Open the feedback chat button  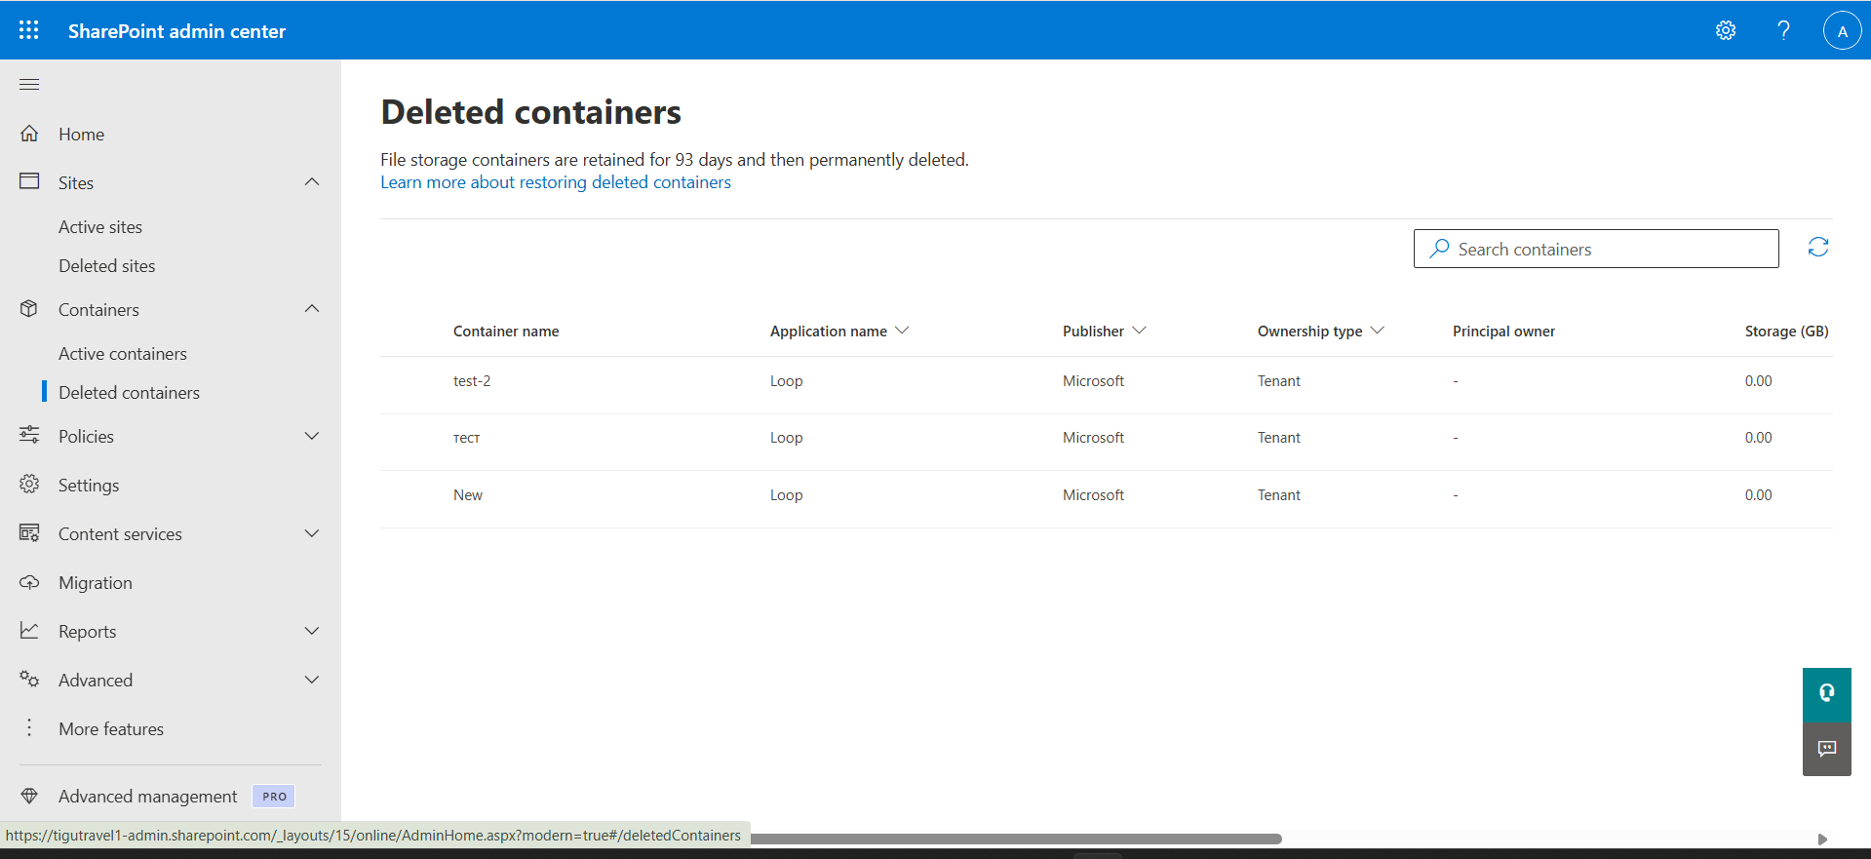(x=1826, y=749)
